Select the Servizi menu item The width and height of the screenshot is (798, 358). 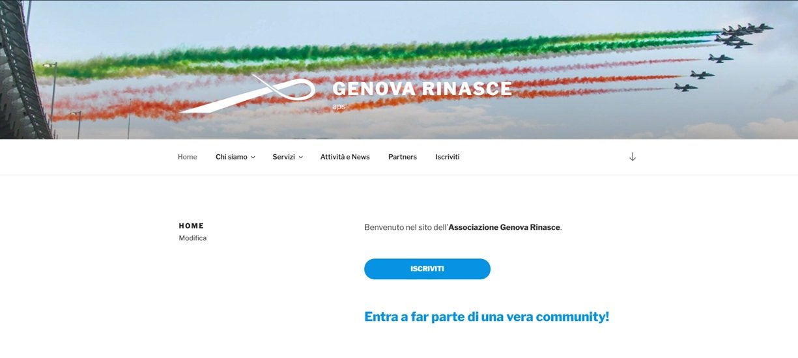[283, 157]
